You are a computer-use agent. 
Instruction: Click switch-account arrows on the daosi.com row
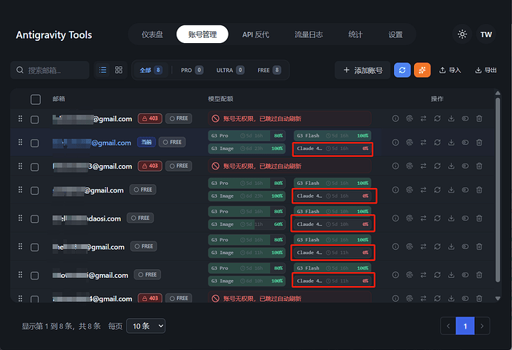pyautogui.click(x=424, y=218)
